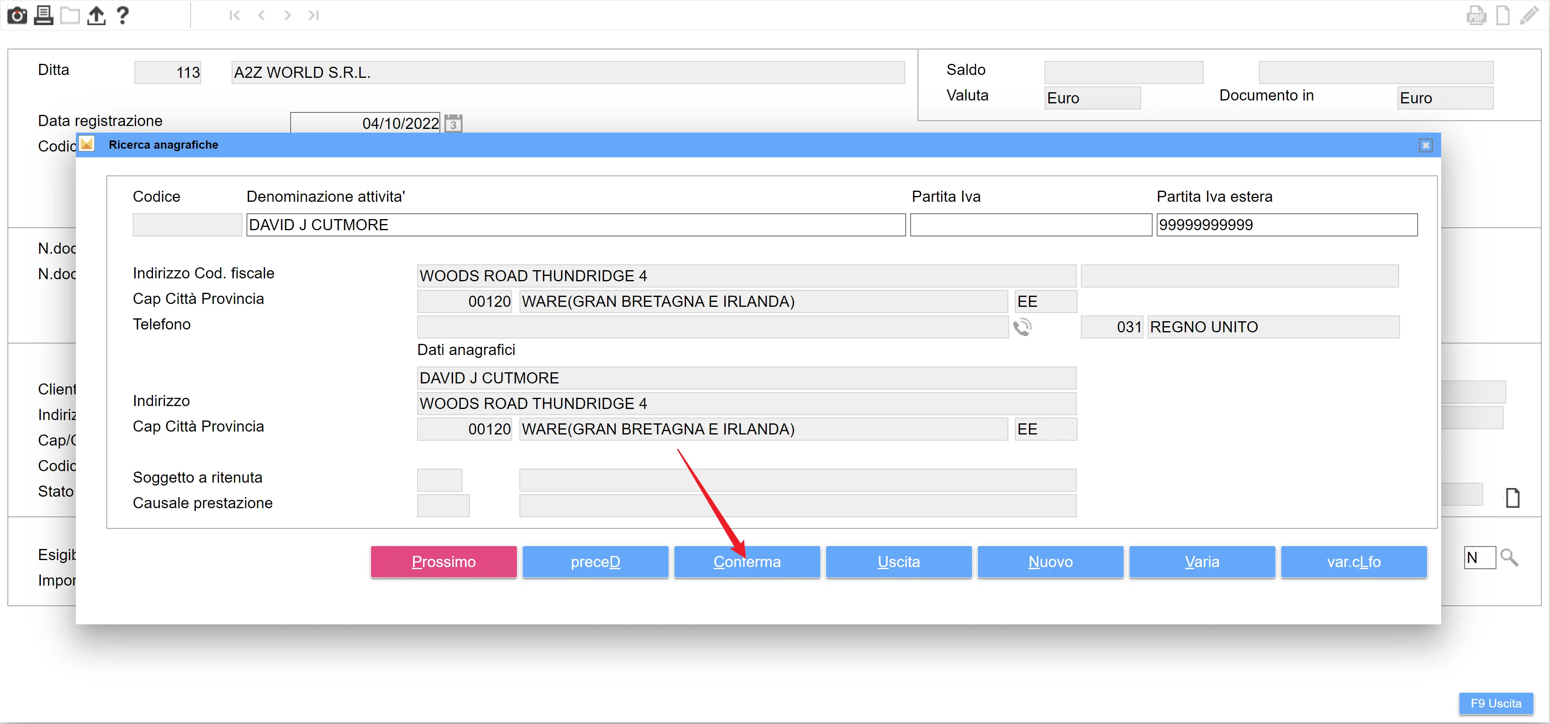Click the Denominazione attivita' input field

click(575, 225)
